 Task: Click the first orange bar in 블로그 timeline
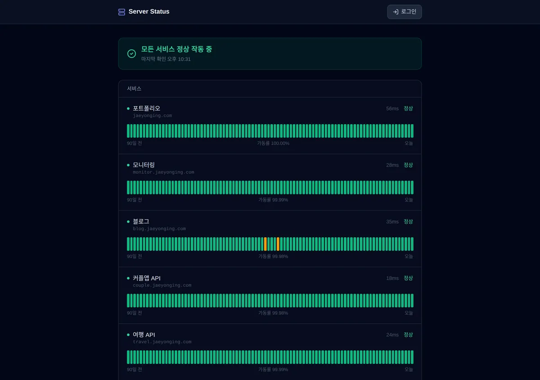click(x=265, y=244)
